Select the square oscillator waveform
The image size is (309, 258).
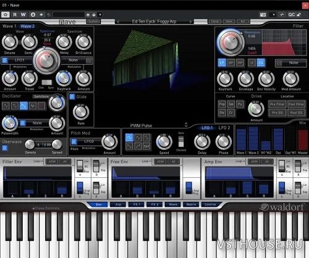click(x=15, y=106)
